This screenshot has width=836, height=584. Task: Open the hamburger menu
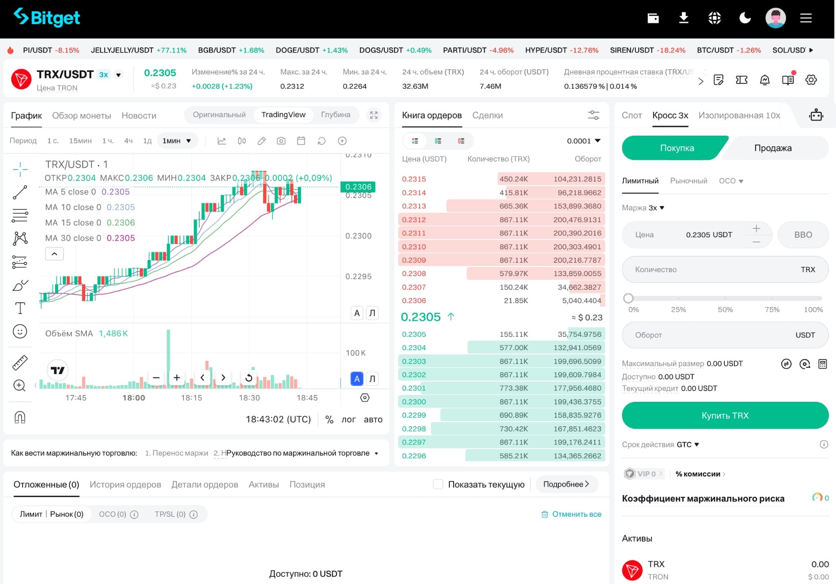click(806, 18)
